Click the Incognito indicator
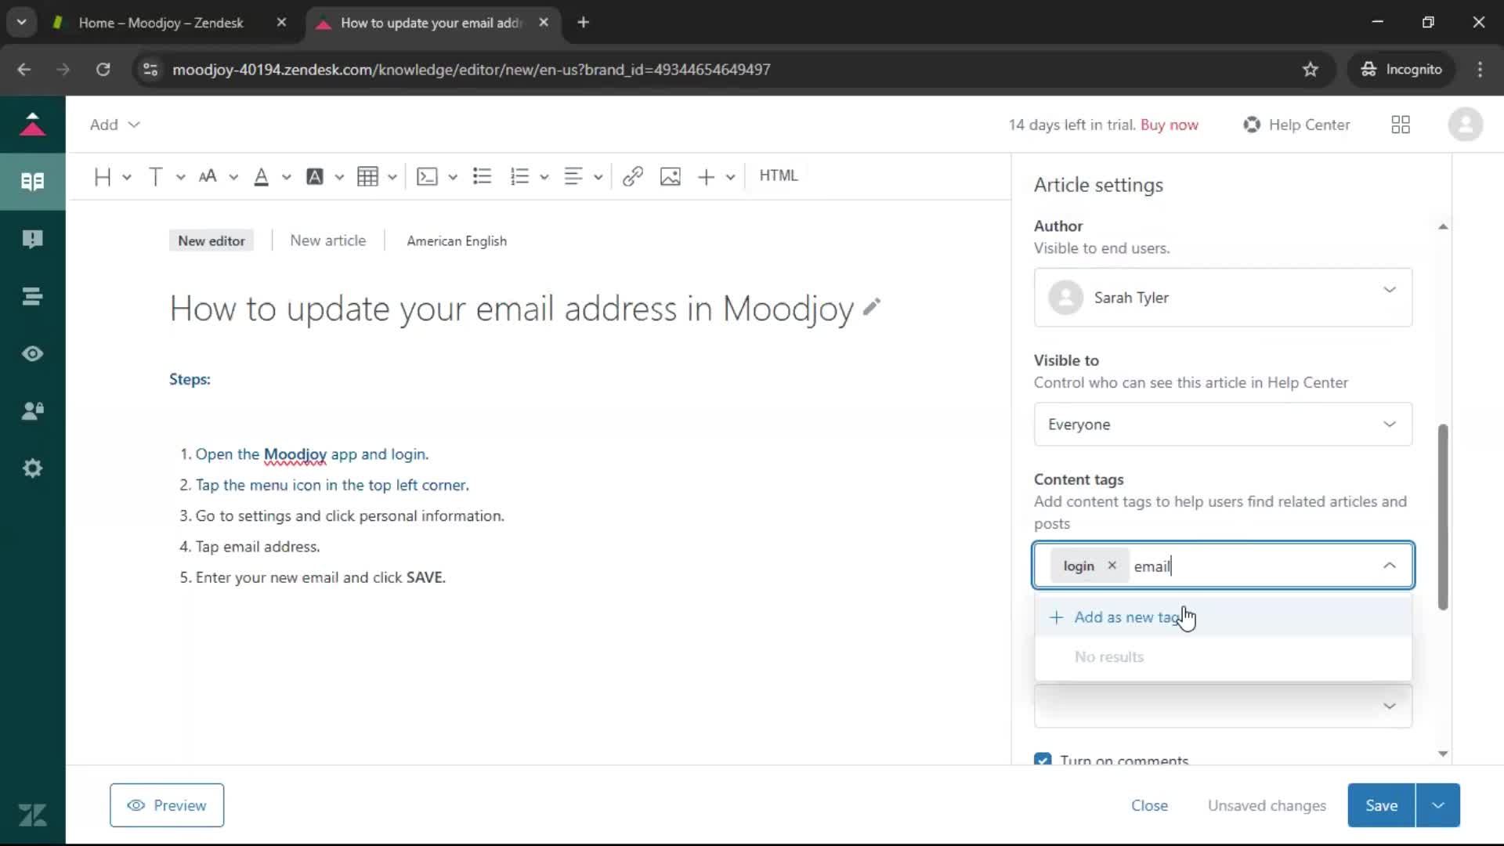 pyautogui.click(x=1401, y=69)
